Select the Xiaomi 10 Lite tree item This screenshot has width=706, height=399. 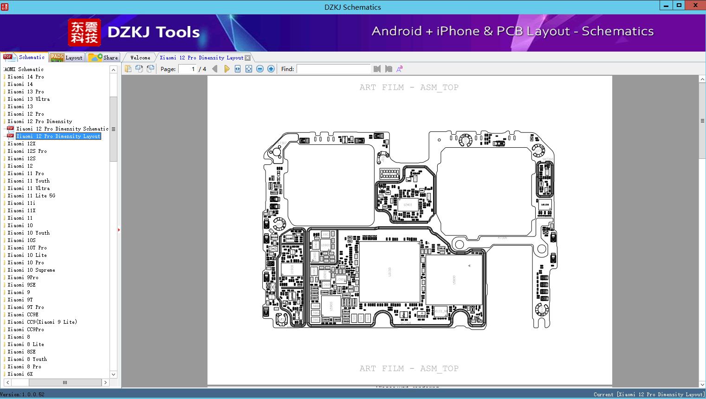(27, 255)
